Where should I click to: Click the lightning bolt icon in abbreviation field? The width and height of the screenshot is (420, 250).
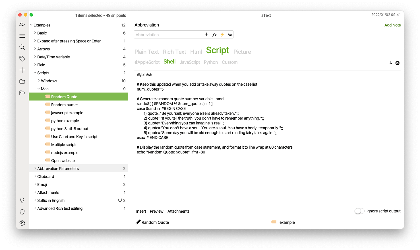point(222,35)
